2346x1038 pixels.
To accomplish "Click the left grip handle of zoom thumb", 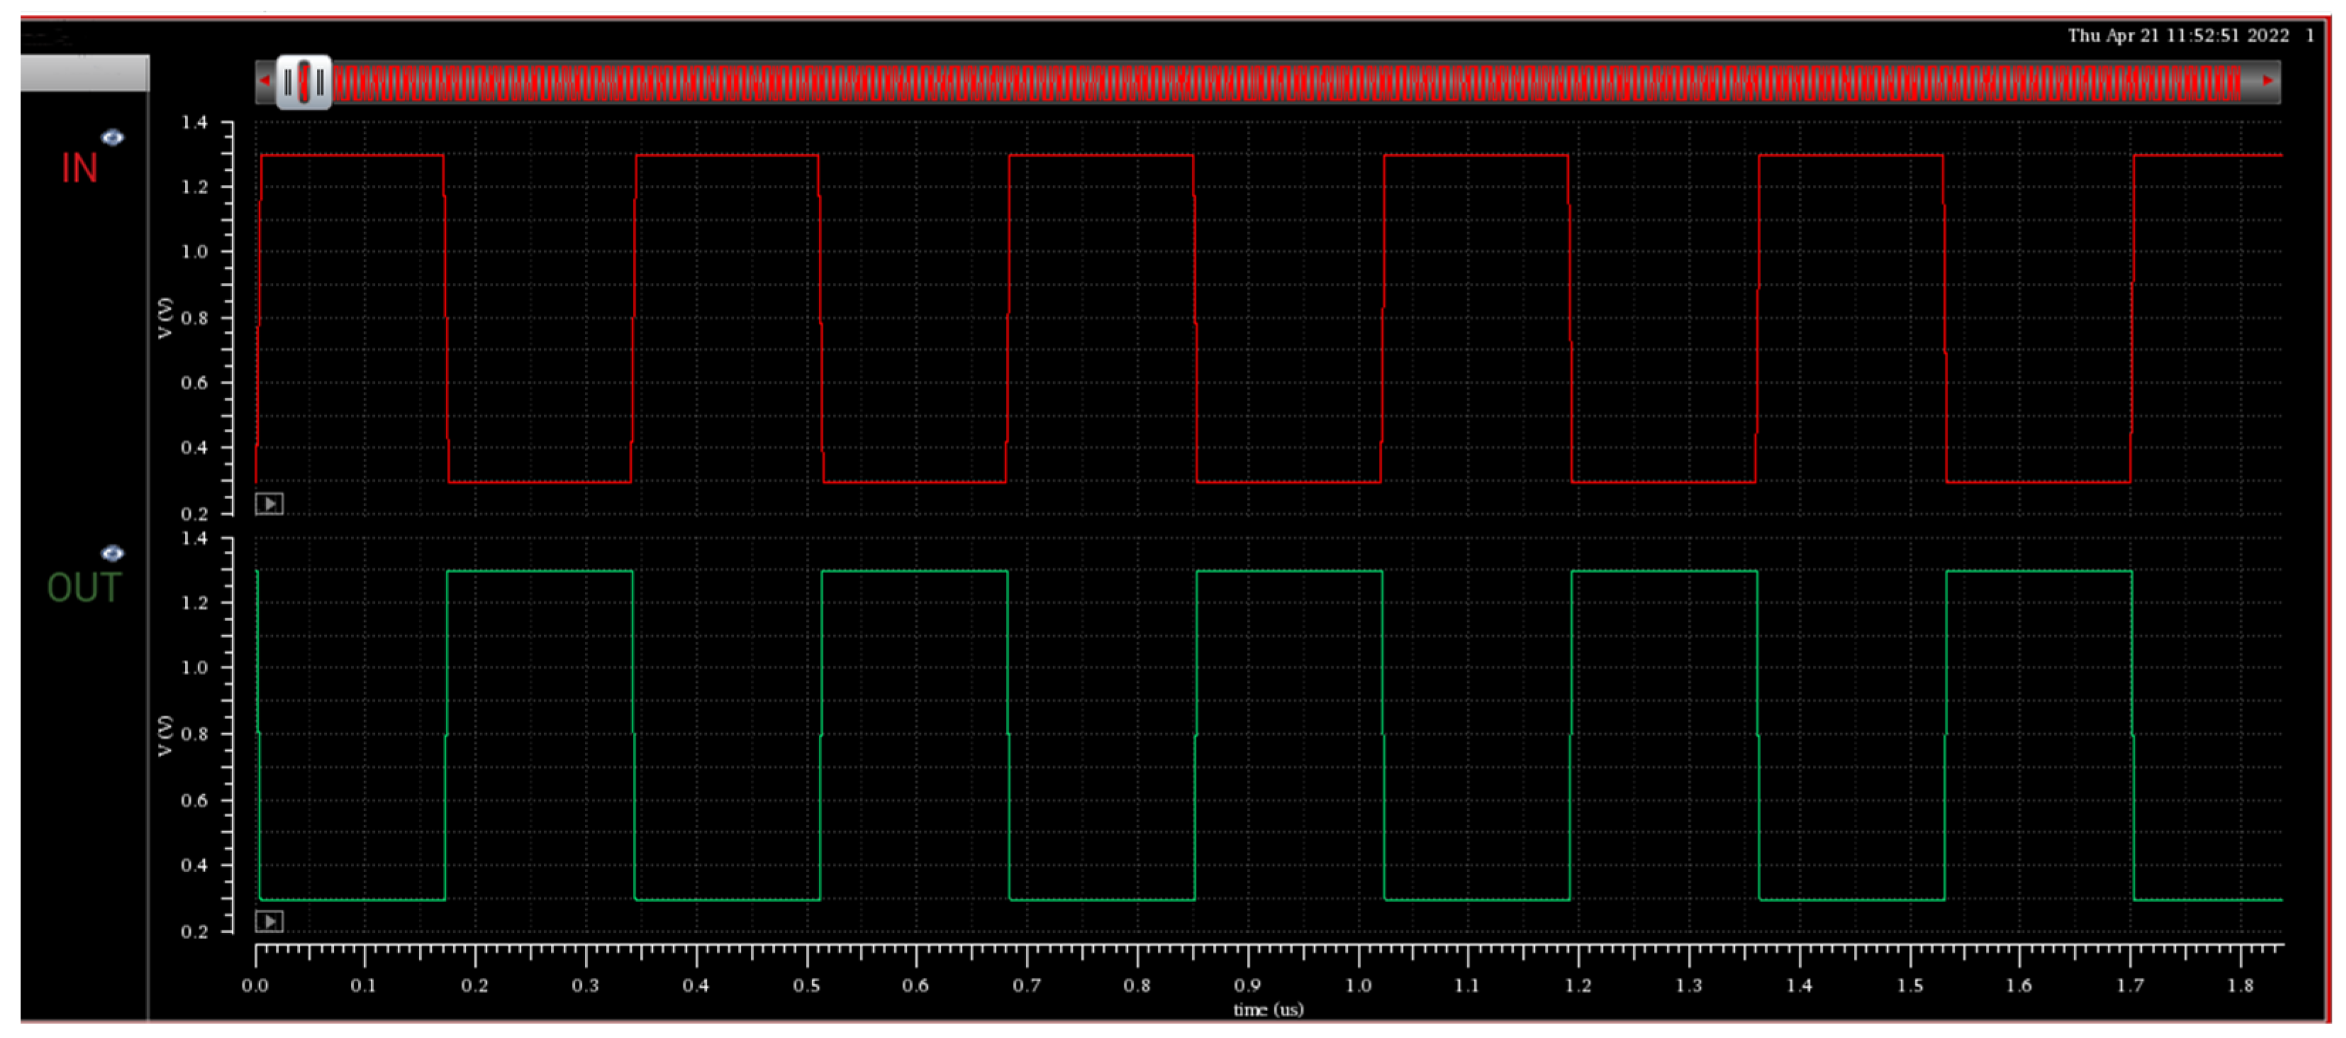I will click(288, 82).
